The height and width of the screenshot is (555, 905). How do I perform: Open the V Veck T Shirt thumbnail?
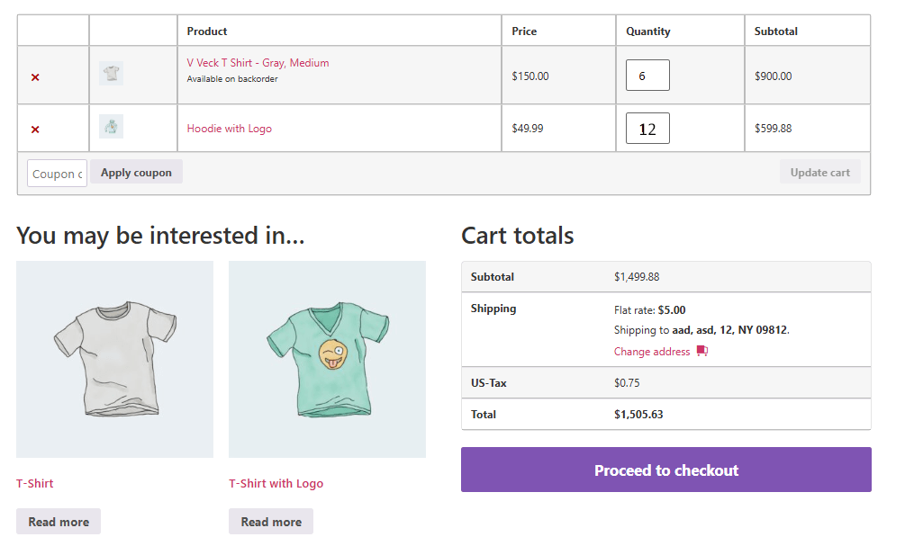coord(111,73)
